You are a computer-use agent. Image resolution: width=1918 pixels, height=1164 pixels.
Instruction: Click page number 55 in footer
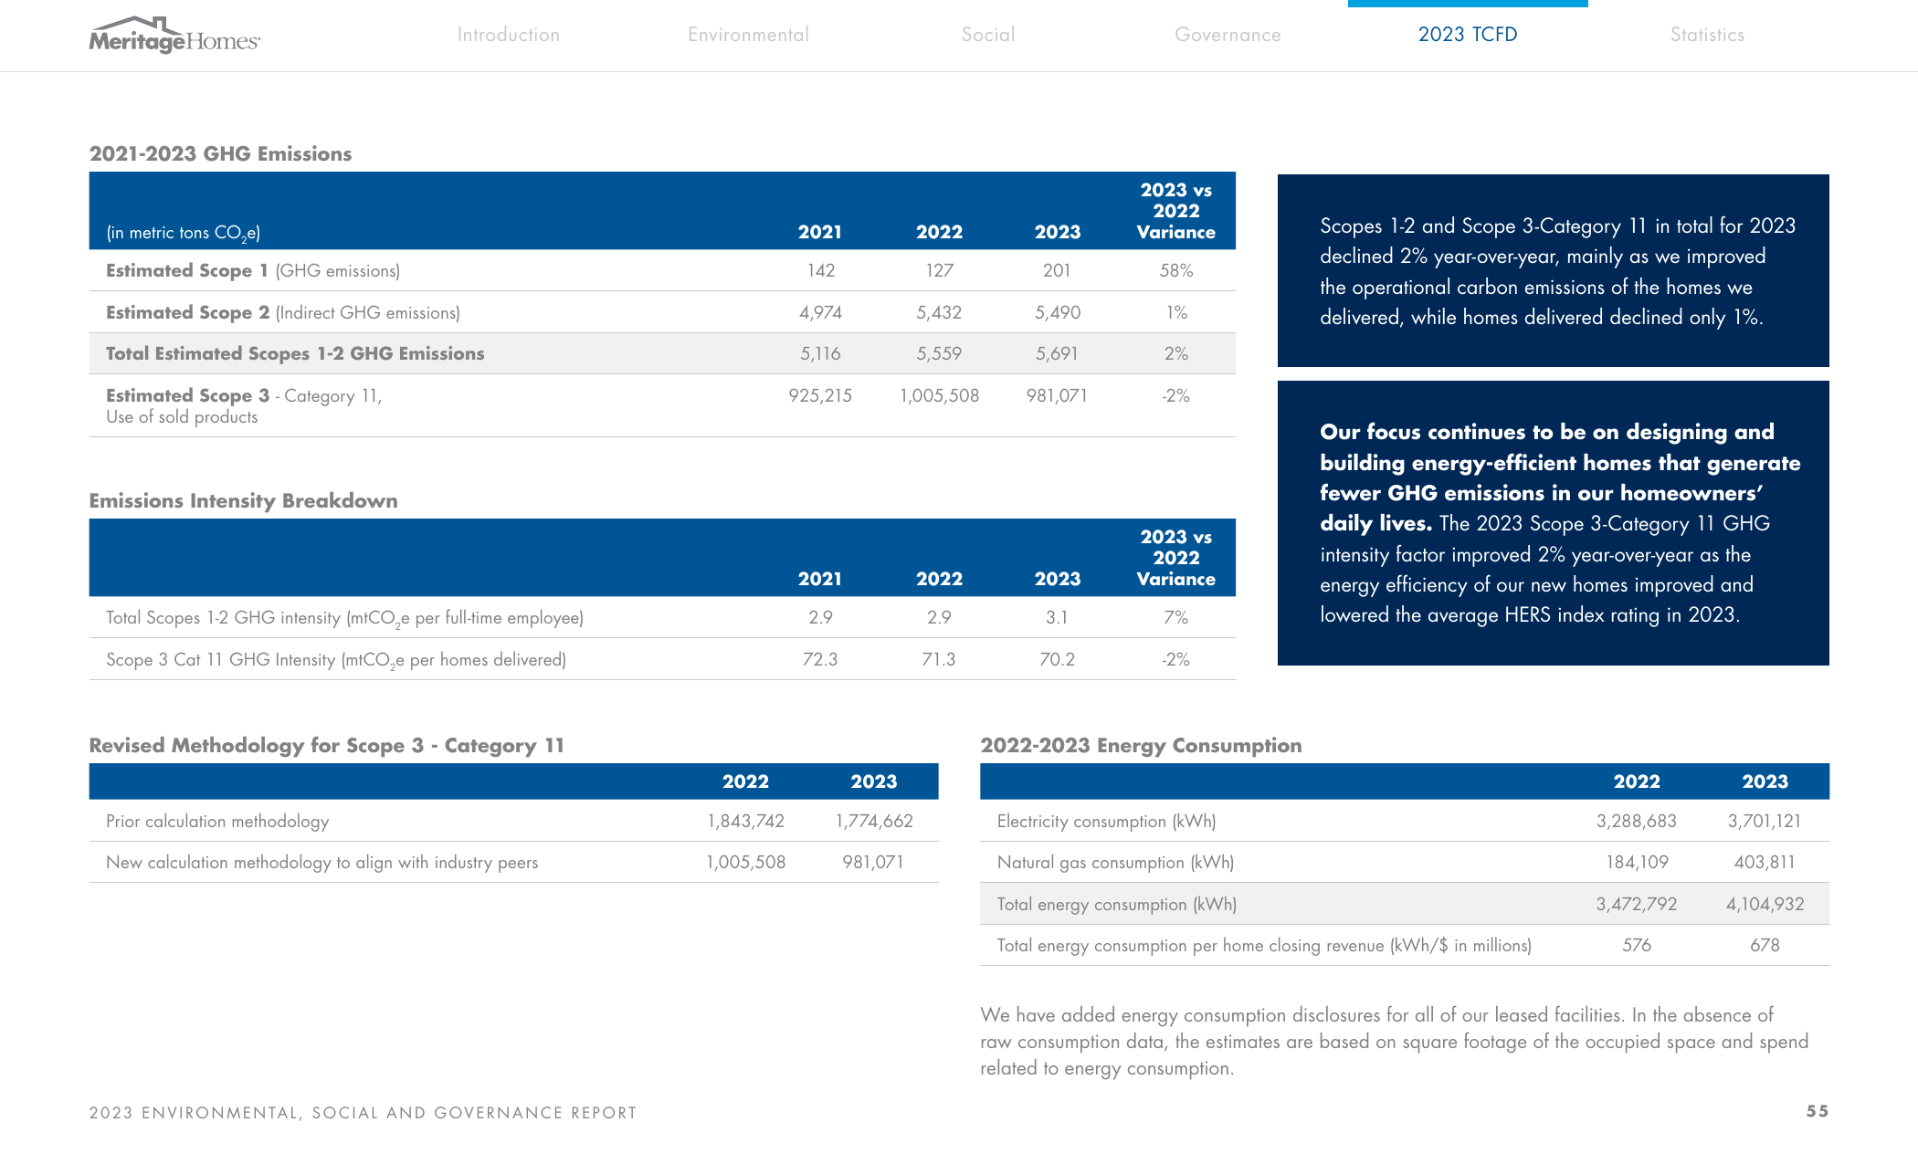pyautogui.click(x=1818, y=1111)
